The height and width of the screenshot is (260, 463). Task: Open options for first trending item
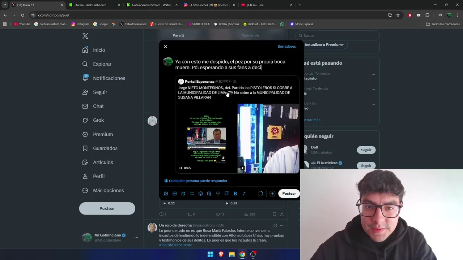pos(373,75)
